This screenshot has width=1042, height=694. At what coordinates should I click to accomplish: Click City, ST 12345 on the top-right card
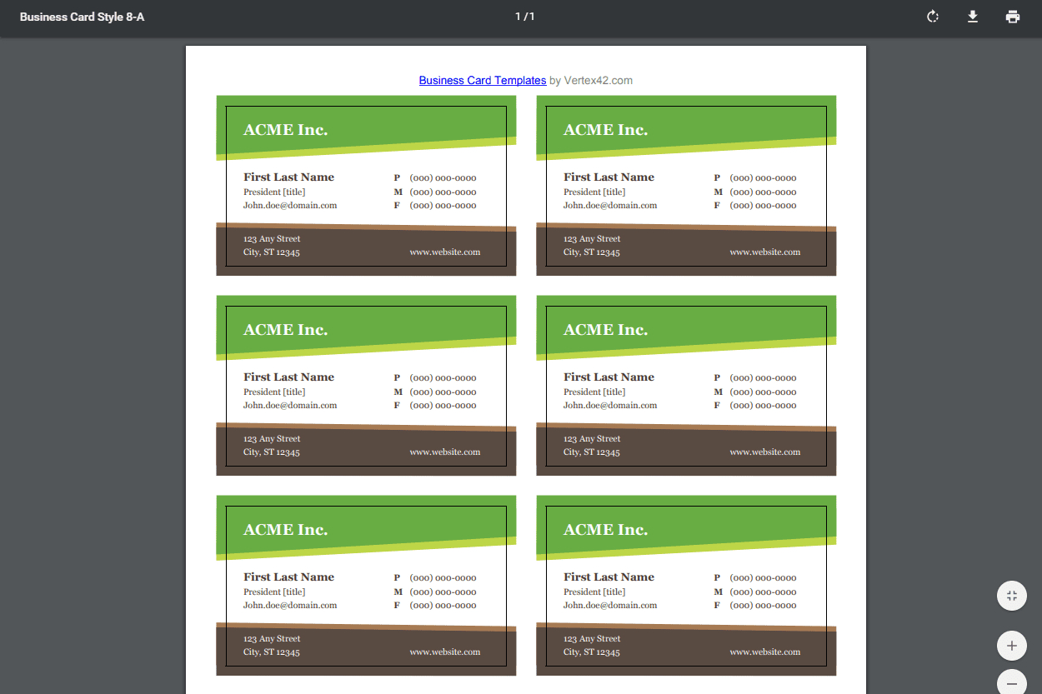[591, 252]
